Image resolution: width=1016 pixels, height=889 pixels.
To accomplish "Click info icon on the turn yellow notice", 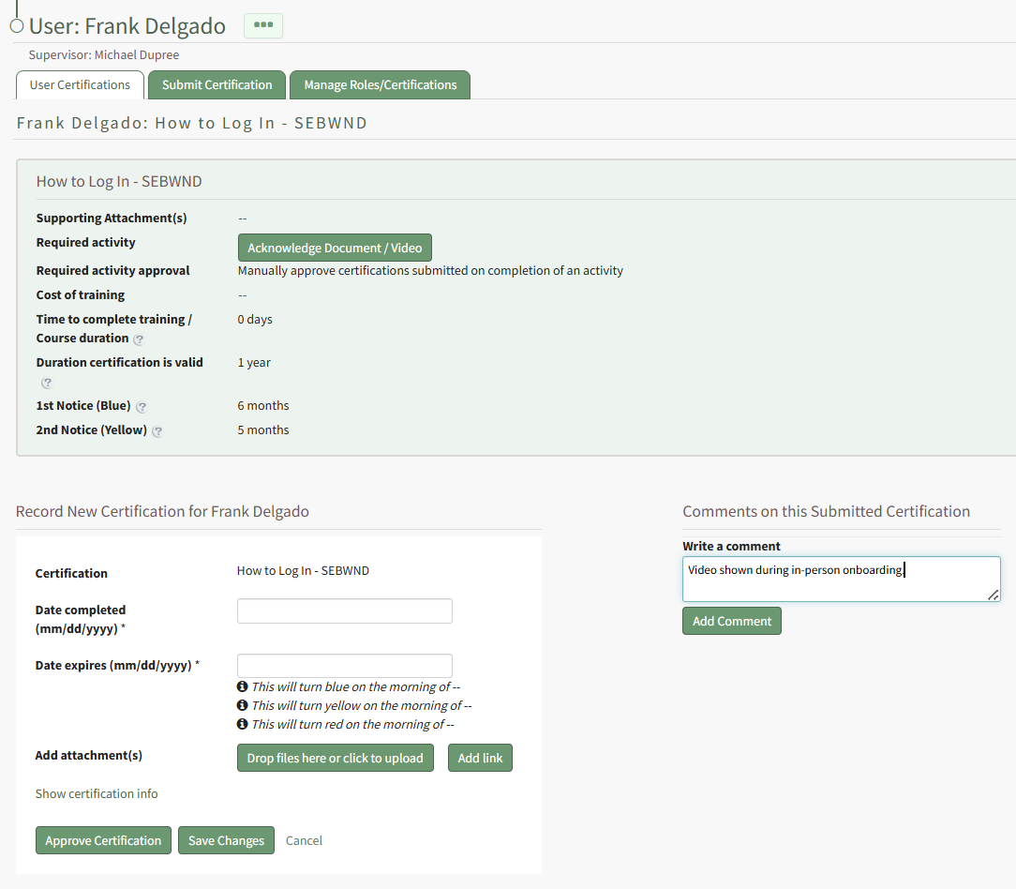I will [x=243, y=705].
